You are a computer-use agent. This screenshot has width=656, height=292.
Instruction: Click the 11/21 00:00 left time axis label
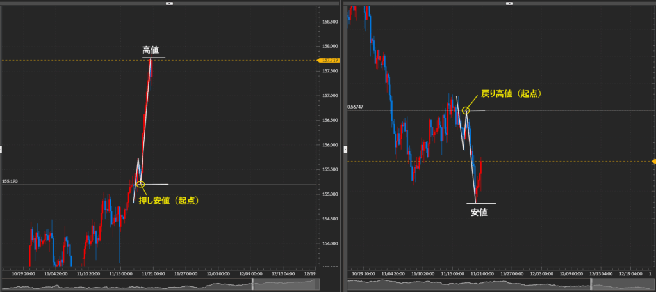154,273
